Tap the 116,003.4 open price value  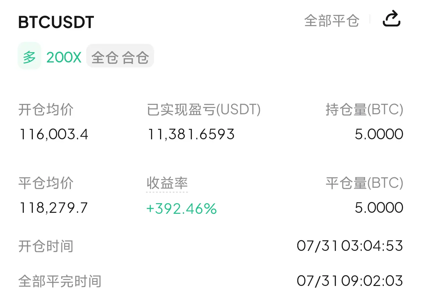(x=53, y=134)
